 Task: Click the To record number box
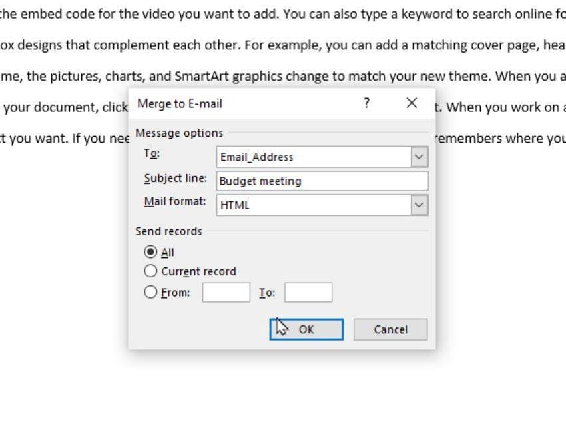point(308,291)
